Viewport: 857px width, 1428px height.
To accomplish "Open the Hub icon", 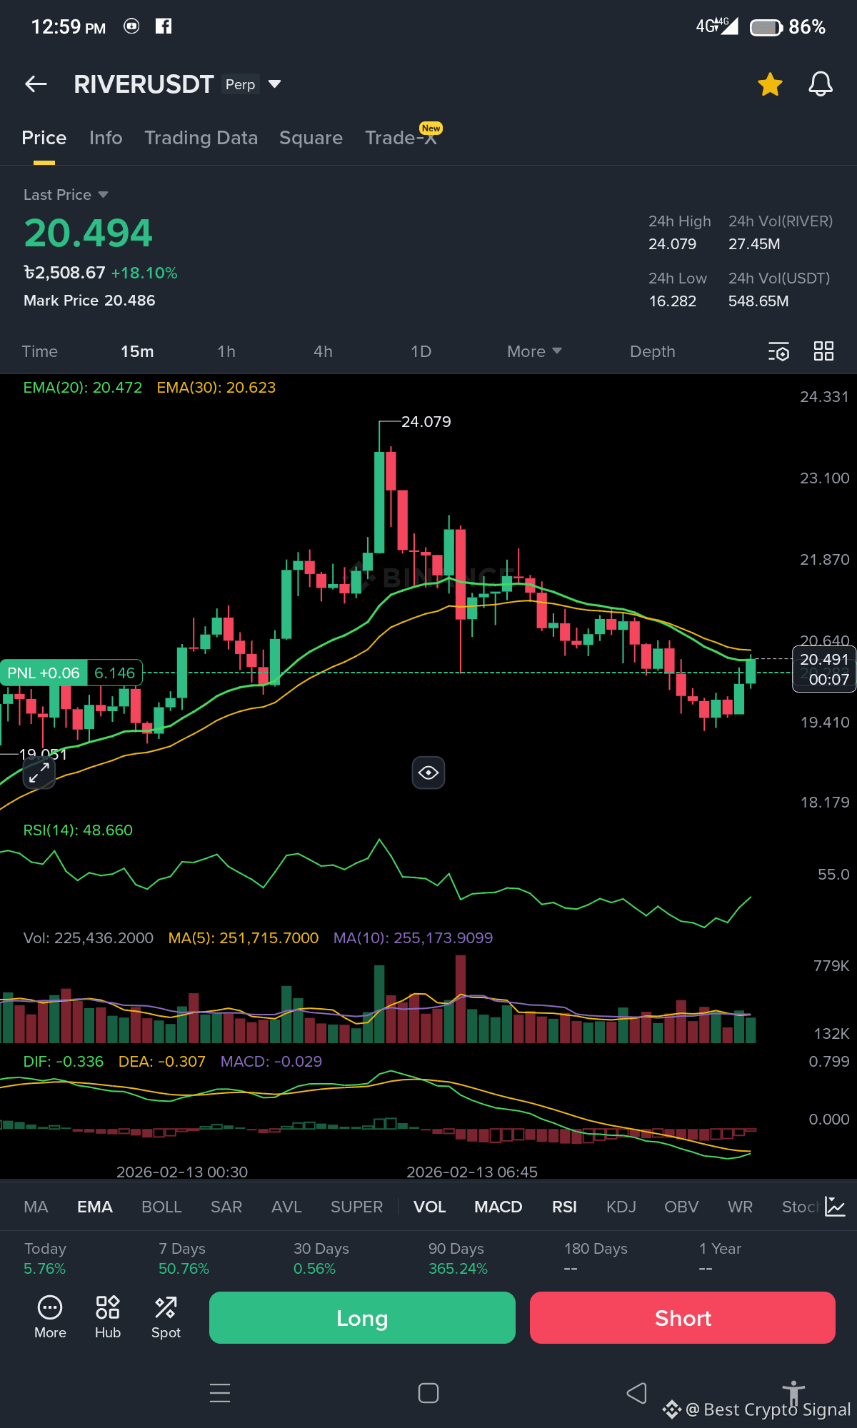I will [x=108, y=1318].
